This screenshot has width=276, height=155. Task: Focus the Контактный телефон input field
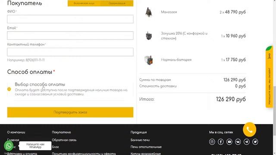click(x=70, y=52)
